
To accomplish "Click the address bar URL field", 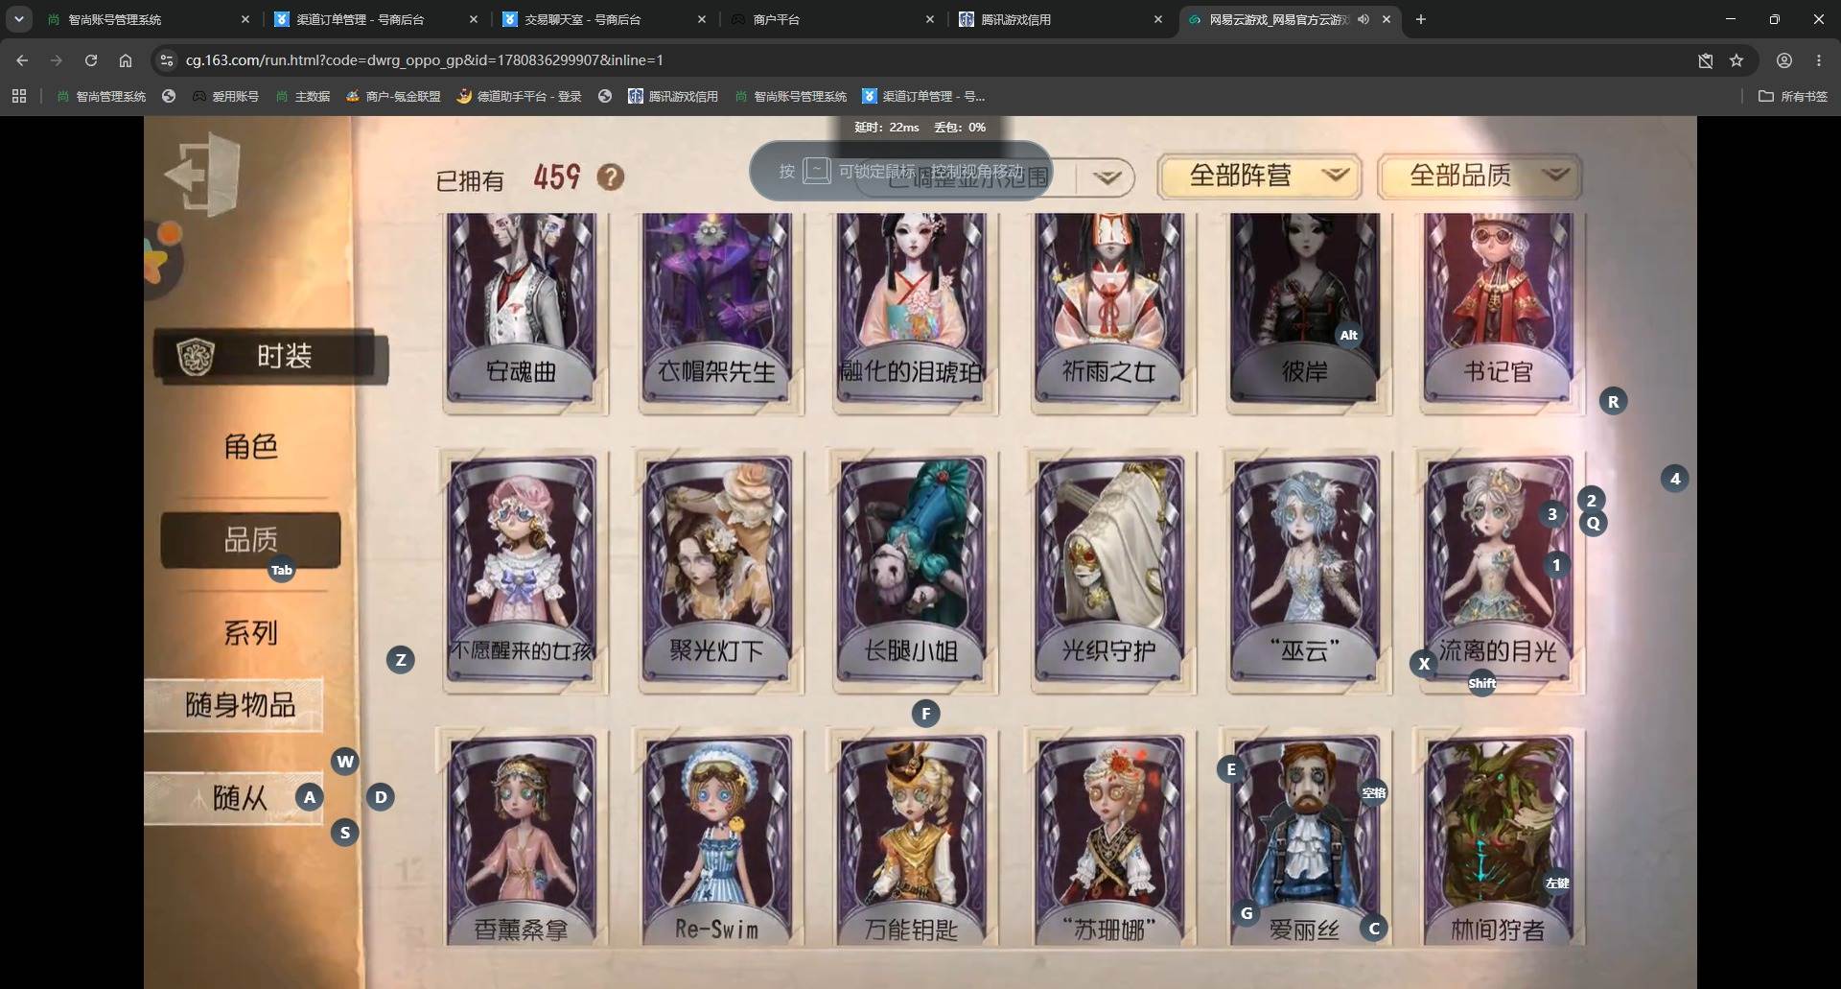I will [x=920, y=60].
